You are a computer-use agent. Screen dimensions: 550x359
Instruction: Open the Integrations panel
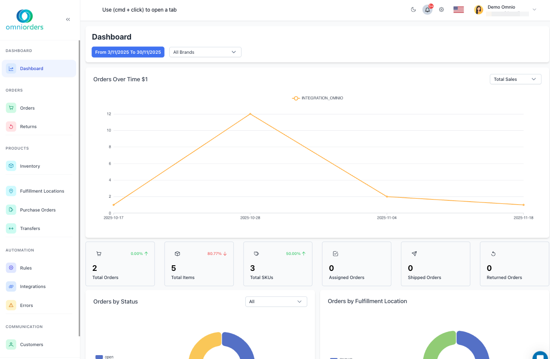point(33,286)
